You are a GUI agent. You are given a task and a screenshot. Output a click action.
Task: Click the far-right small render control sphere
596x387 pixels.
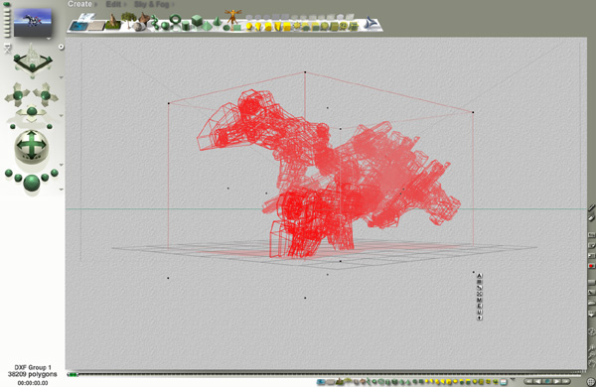55,173
